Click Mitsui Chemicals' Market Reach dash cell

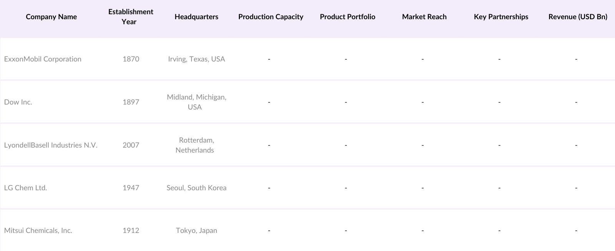click(422, 231)
